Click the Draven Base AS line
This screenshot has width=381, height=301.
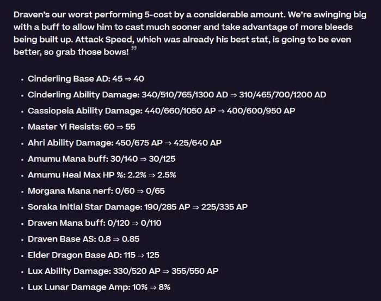click(84, 239)
